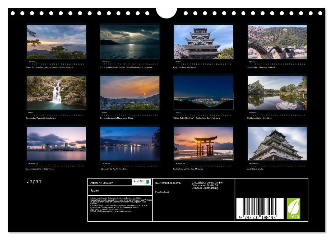Select the Osaka Castle photo
This screenshot has width=333, height=240.
pyautogui.click(x=277, y=144)
